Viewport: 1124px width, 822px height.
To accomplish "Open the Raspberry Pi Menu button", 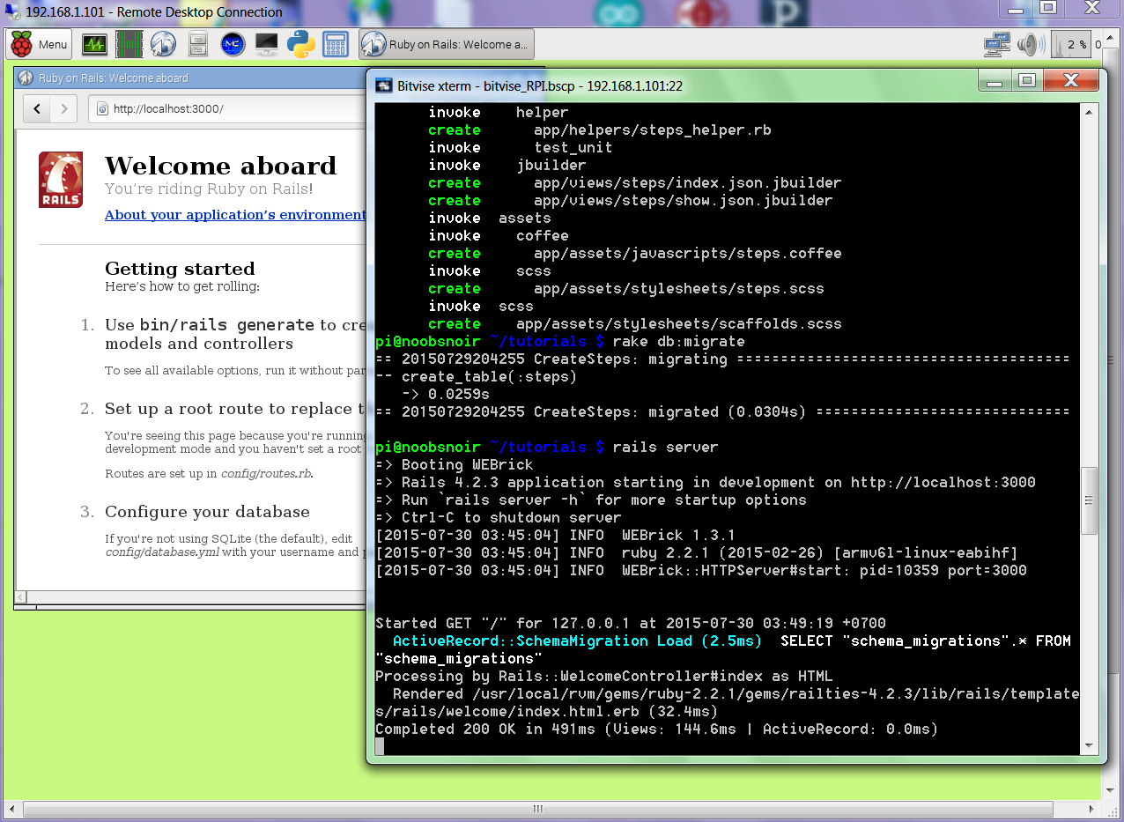I will pyautogui.click(x=39, y=44).
